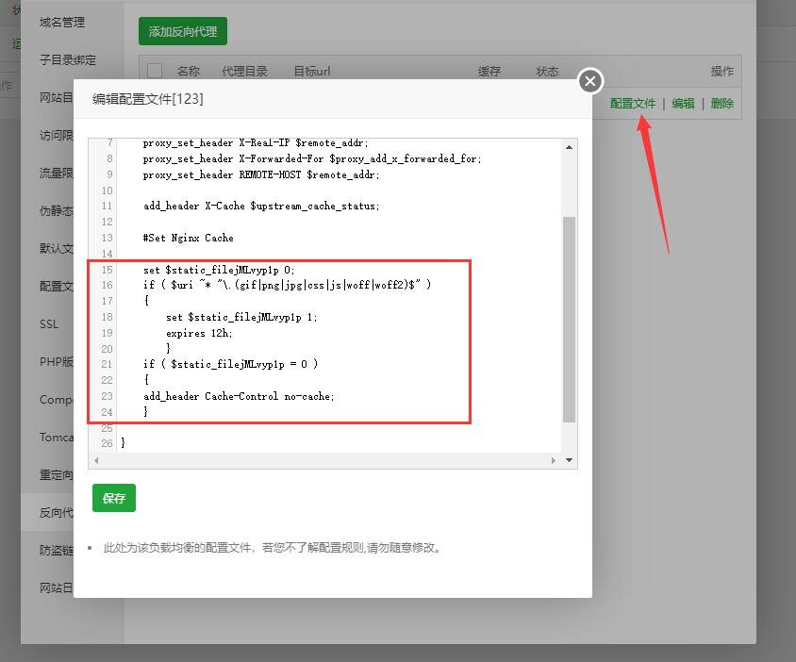Click the scroll-down arrow of the code editor
796x662 pixels.
(x=569, y=460)
